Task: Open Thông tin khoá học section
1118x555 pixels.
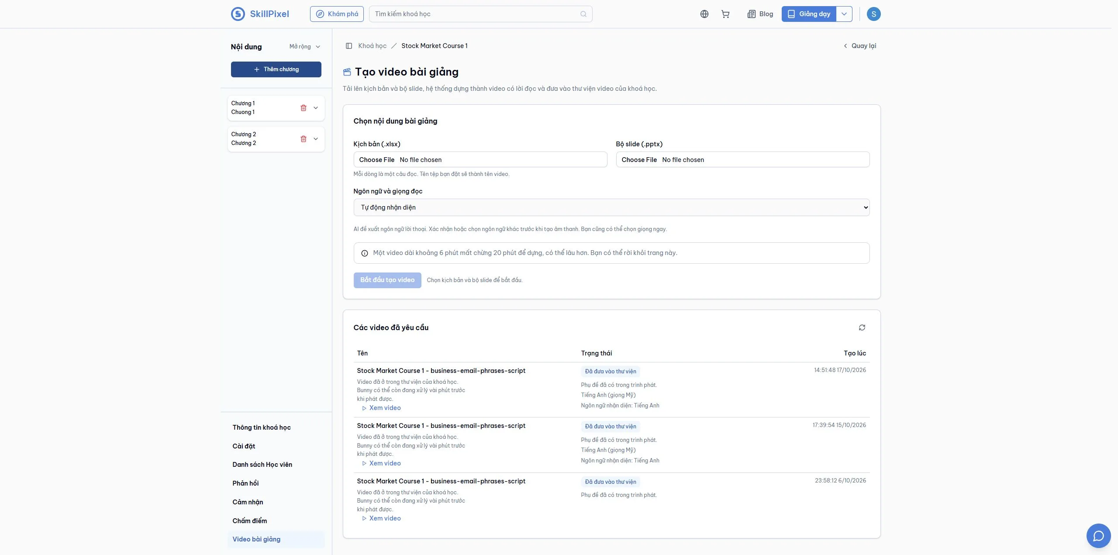Action: tap(262, 427)
